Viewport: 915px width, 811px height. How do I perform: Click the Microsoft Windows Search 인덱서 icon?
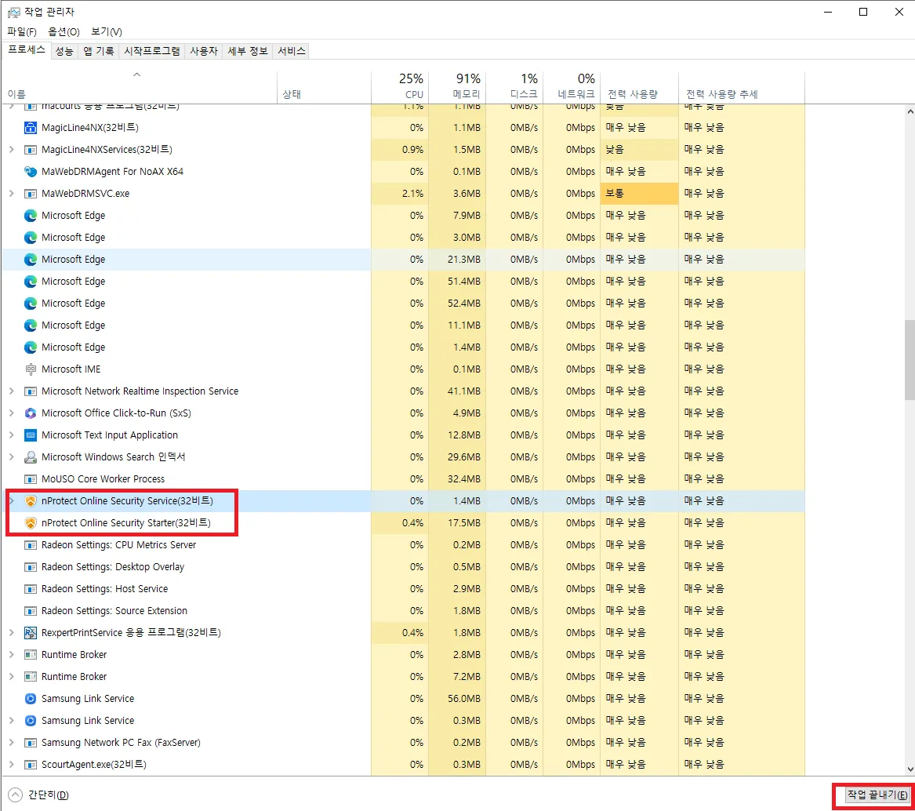tap(31, 457)
